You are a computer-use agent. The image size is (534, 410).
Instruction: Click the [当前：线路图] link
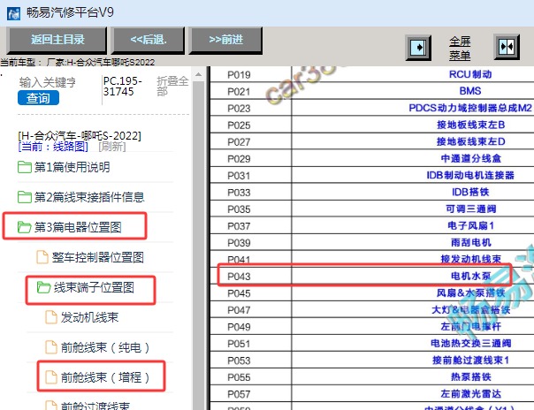point(53,147)
